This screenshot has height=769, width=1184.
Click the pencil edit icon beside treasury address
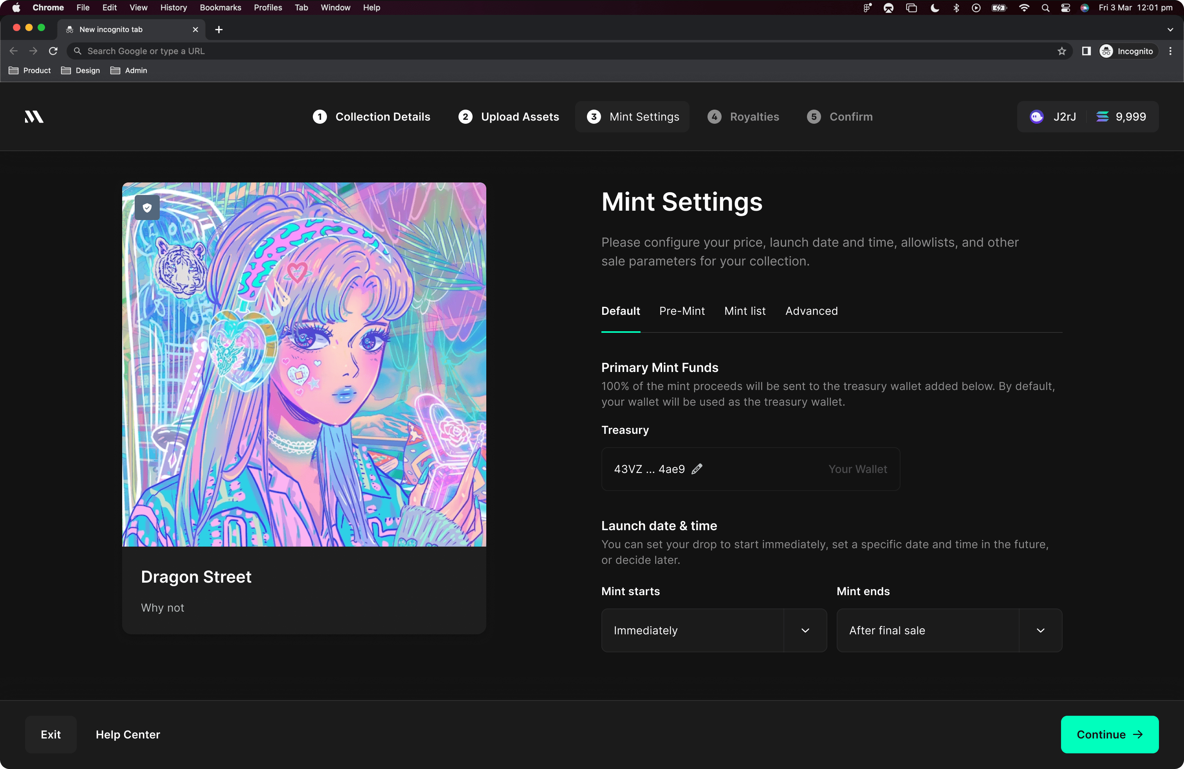pyautogui.click(x=697, y=469)
